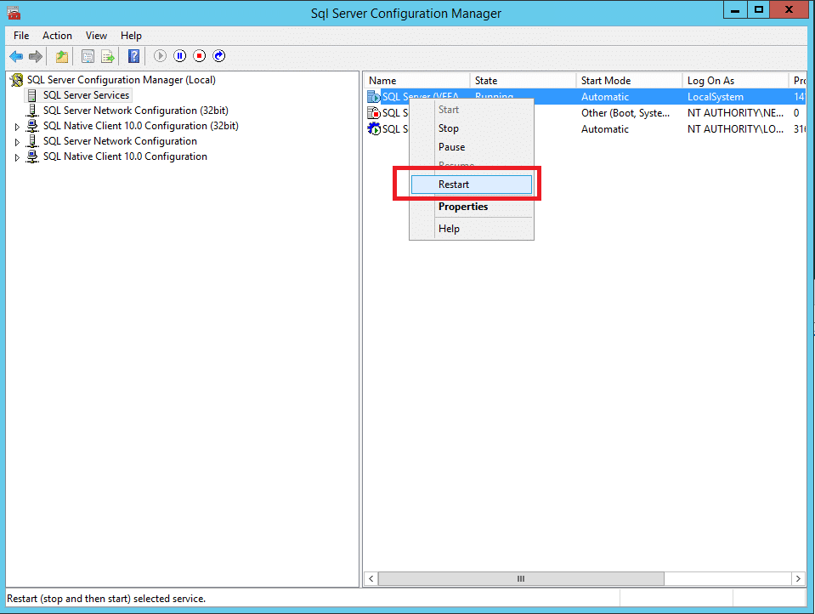Screen dimensions: 815x614
Task: Sort by the State column header
Action: point(523,81)
